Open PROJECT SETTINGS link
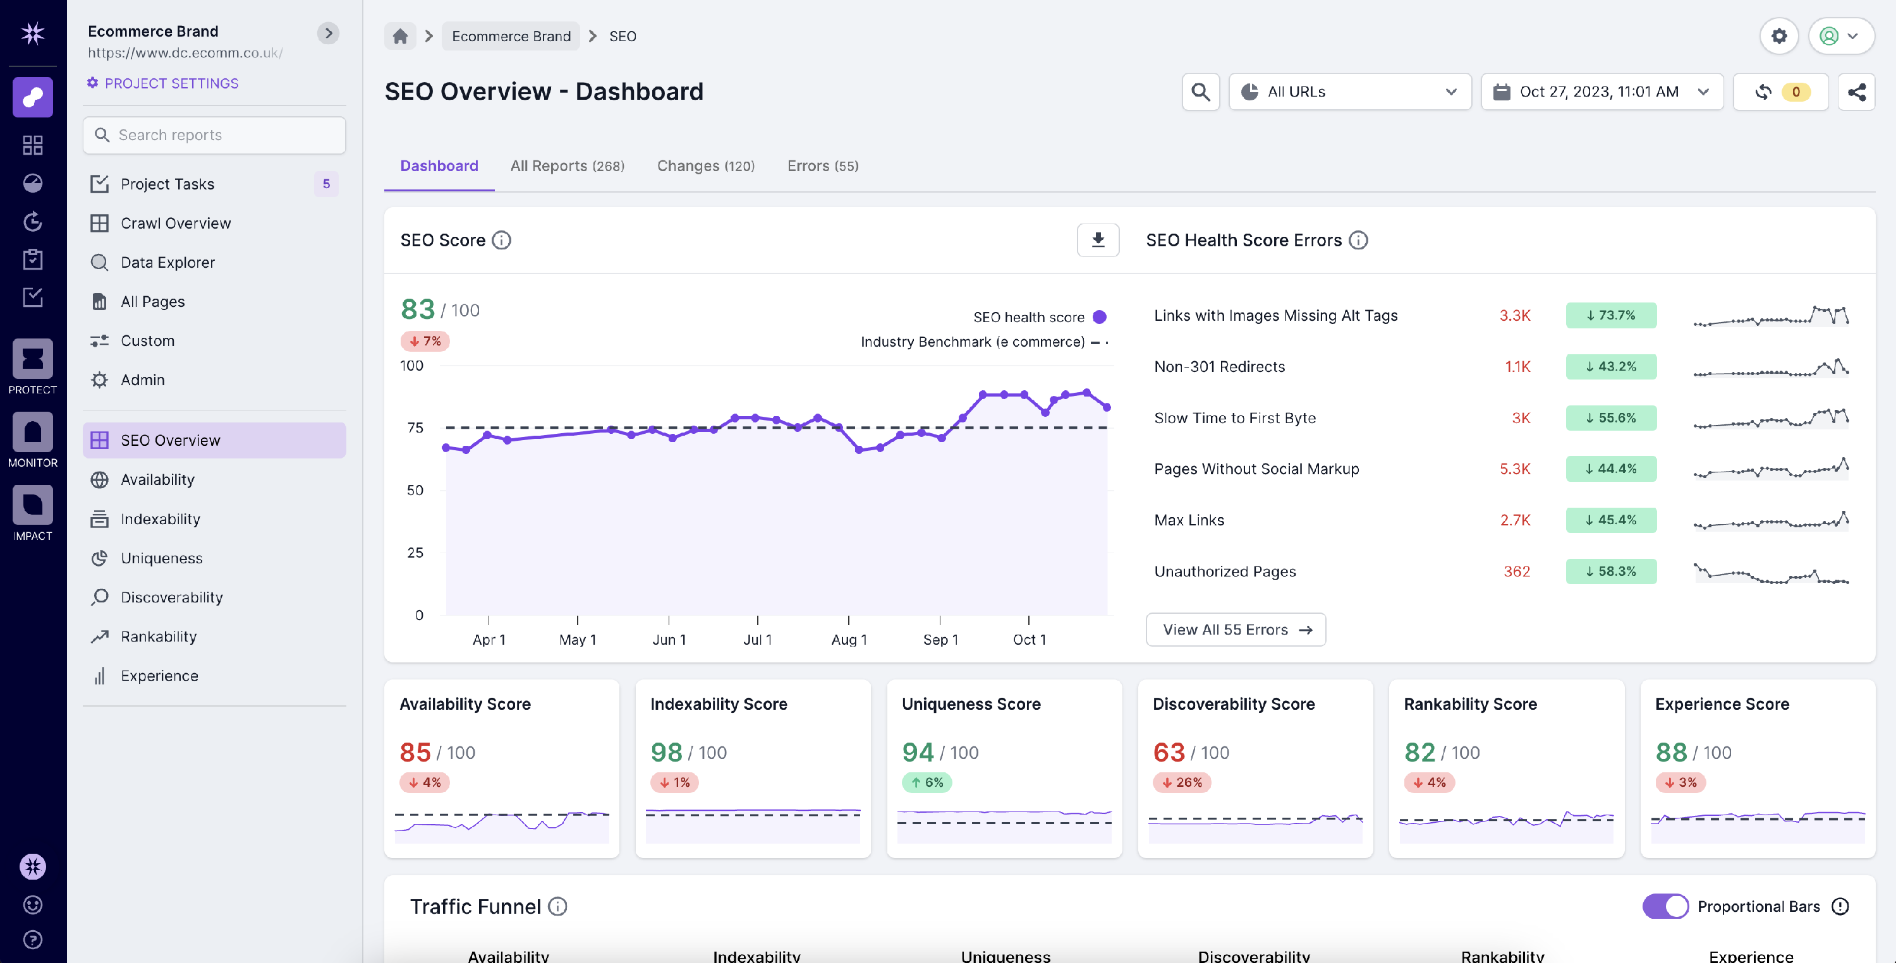Viewport: 1896px width, 963px height. point(162,83)
